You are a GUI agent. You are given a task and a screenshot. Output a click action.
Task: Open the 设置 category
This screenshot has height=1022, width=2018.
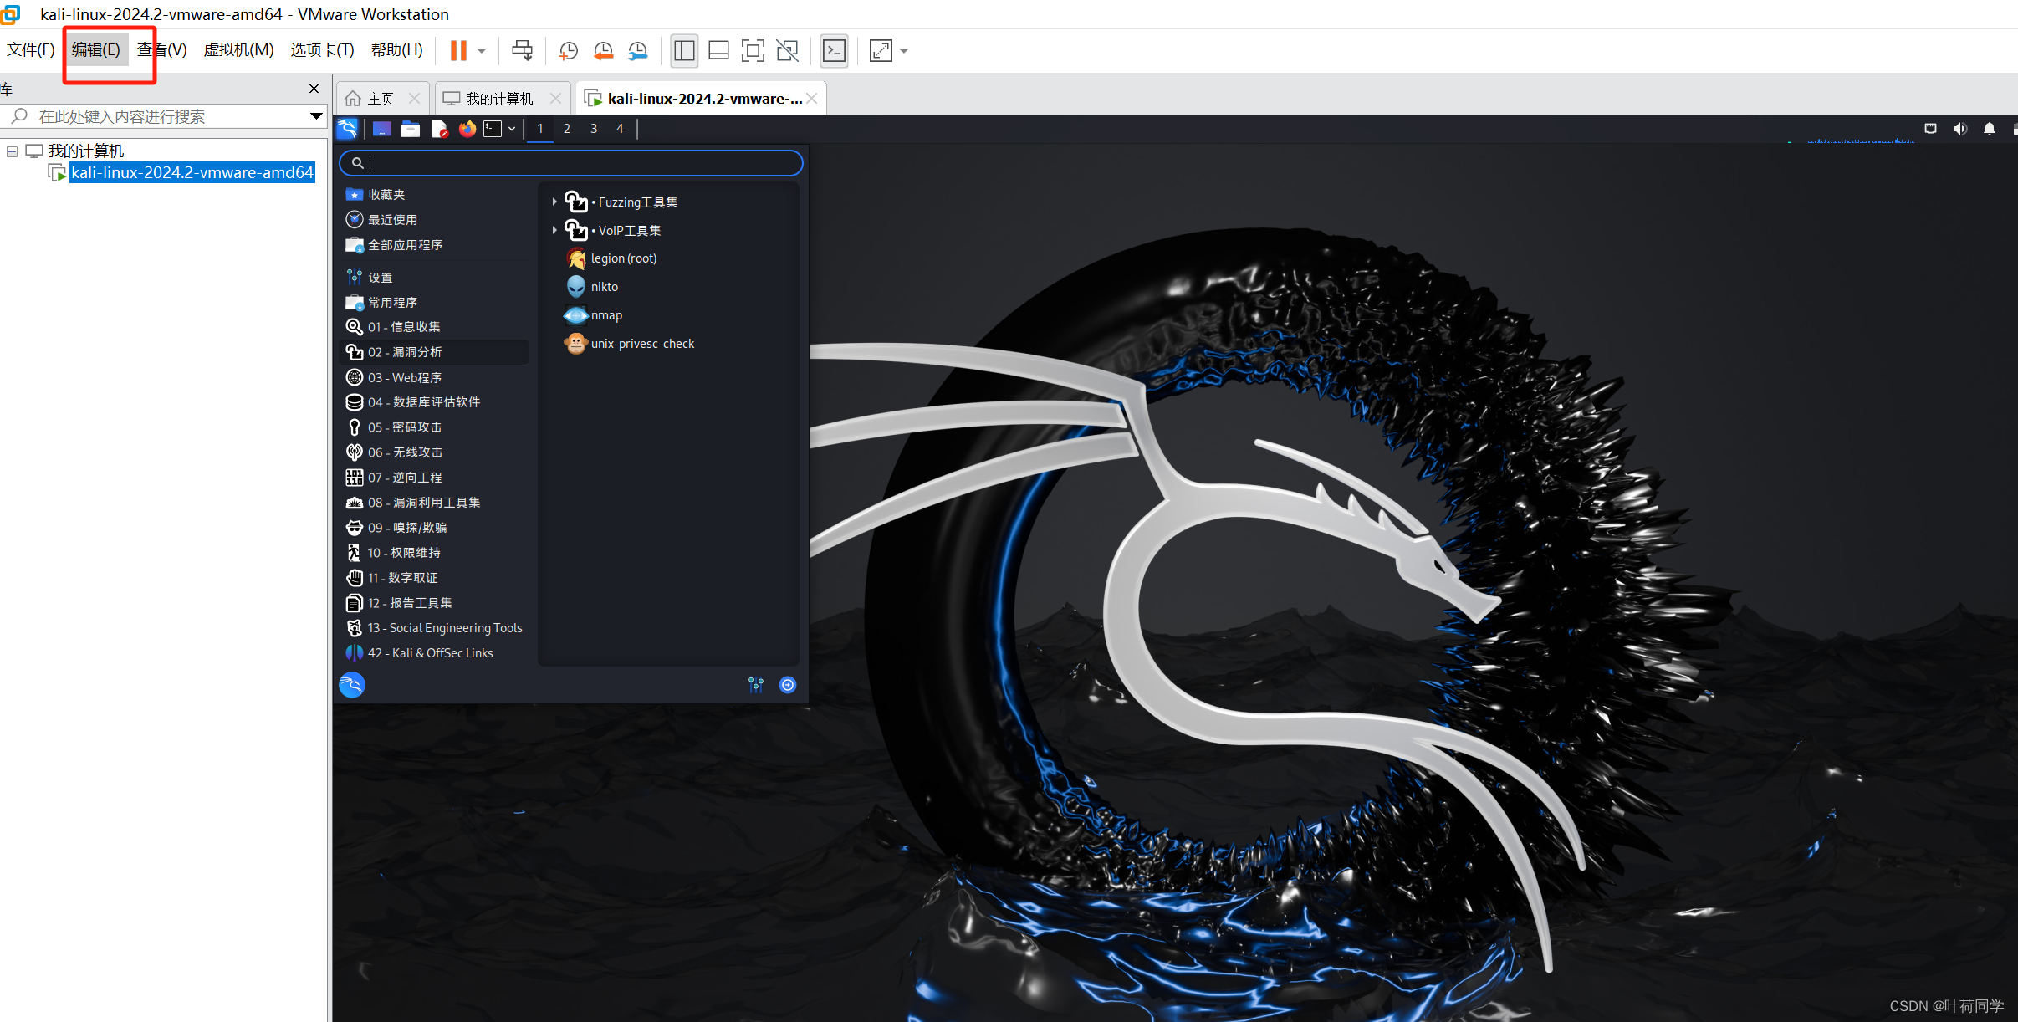pyautogui.click(x=435, y=277)
